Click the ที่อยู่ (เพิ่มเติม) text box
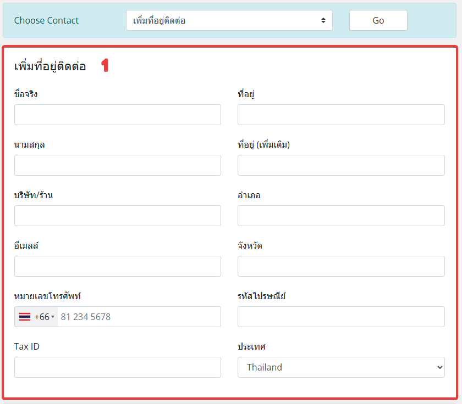Screen dimensions: 462x404 click(x=341, y=165)
